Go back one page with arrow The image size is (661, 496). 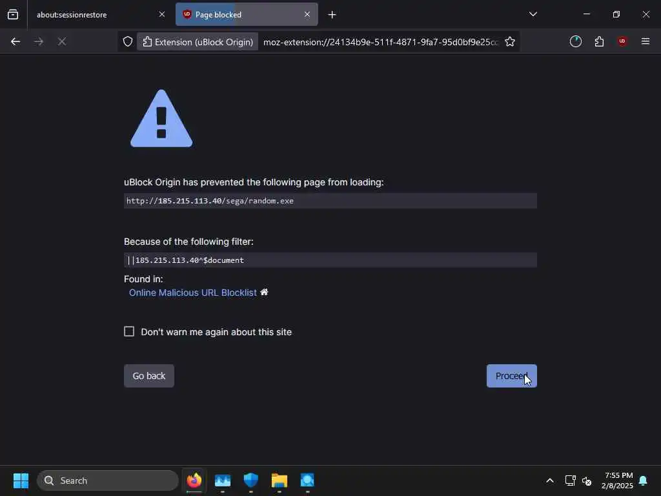click(15, 41)
